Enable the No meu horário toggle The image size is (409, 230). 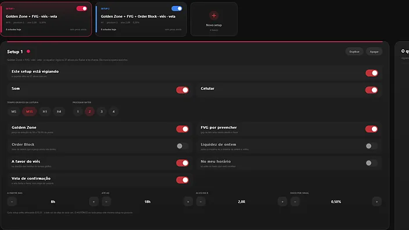[x=371, y=163]
